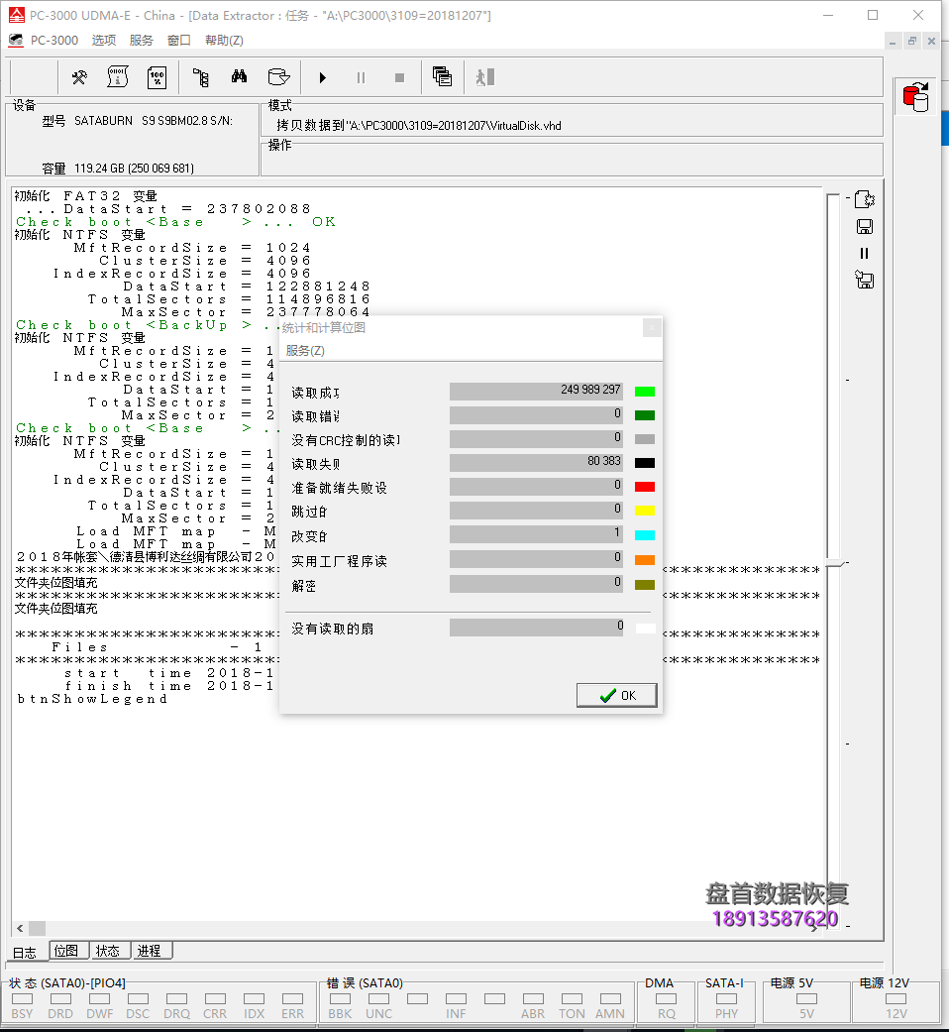Switch to the 位图 tab
Screen dimensions: 949x1032
[67, 951]
